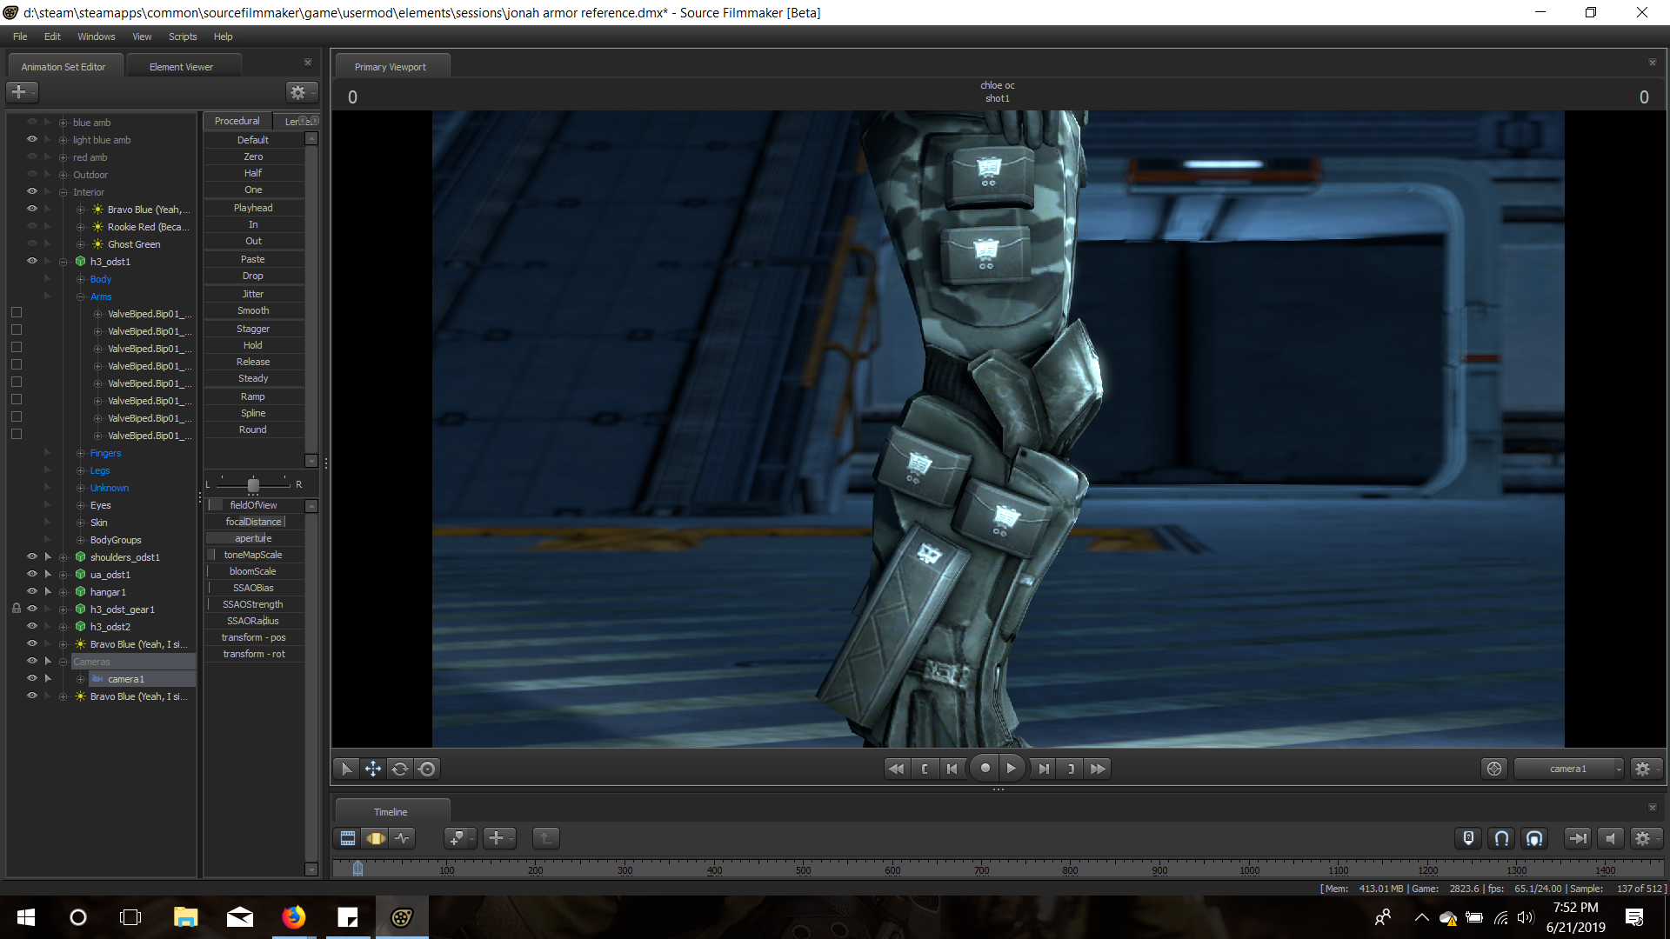The image size is (1670, 939).
Task: Check the box beside first ValveBiped.Bip01 bone
Action: [x=16, y=312]
